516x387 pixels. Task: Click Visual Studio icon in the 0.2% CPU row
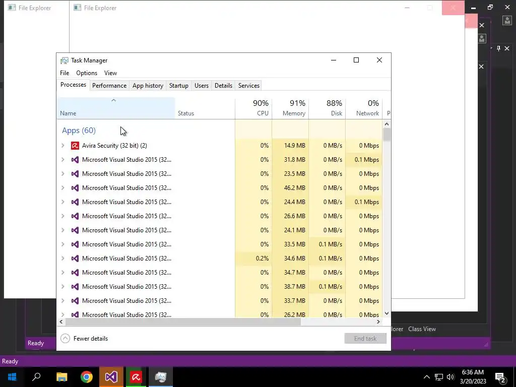click(x=75, y=259)
